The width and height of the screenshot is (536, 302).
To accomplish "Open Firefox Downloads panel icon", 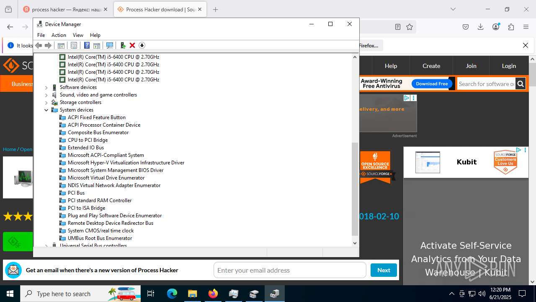I will pos(481,27).
